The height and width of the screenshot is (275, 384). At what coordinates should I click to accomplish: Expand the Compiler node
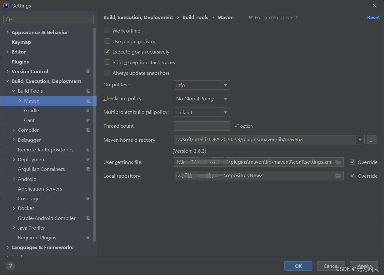coord(14,130)
